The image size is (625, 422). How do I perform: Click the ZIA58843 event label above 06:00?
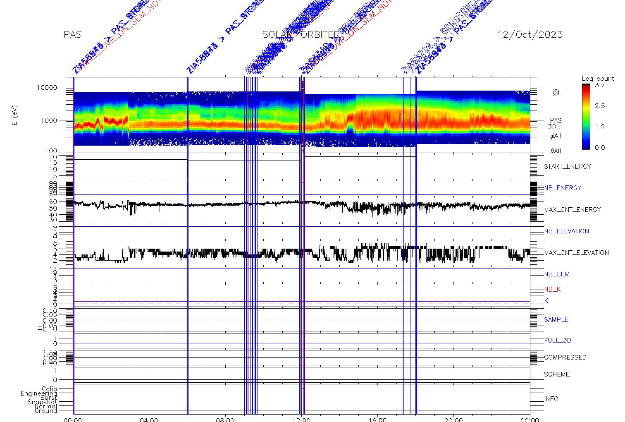pyautogui.click(x=202, y=58)
